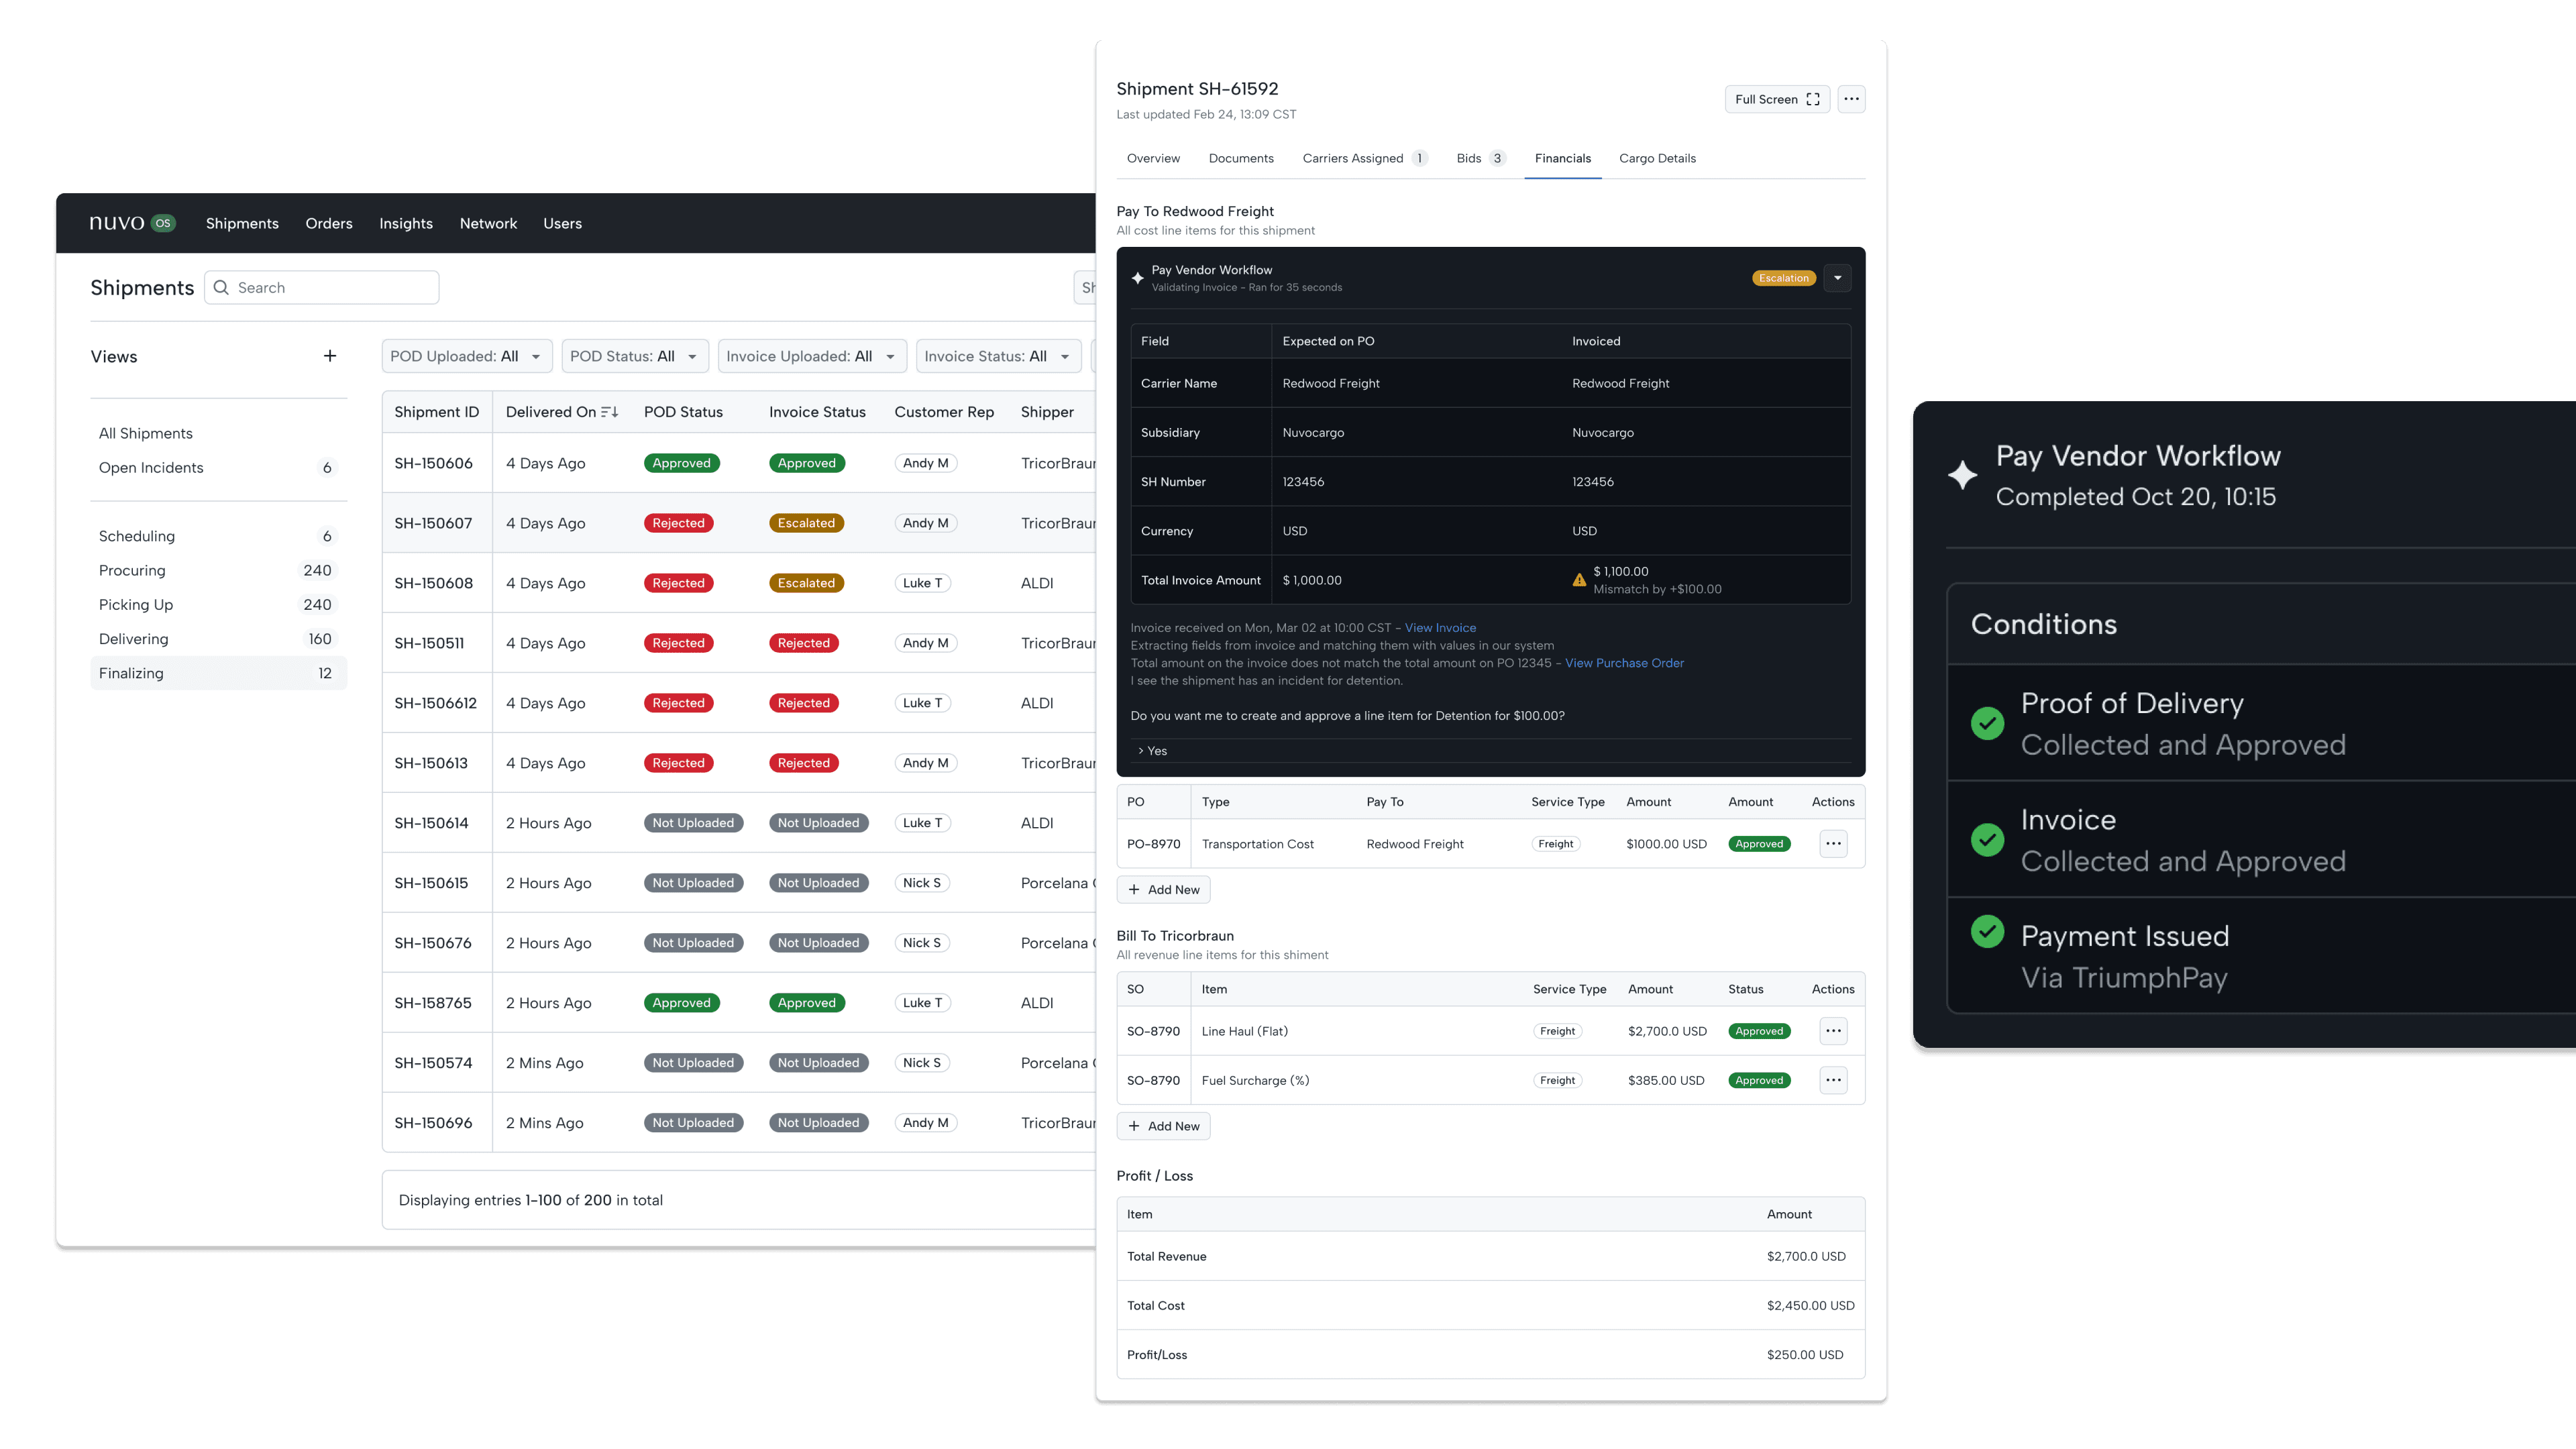
Task: Click the mismatch warning triangle icon
Action: pyautogui.click(x=1579, y=580)
